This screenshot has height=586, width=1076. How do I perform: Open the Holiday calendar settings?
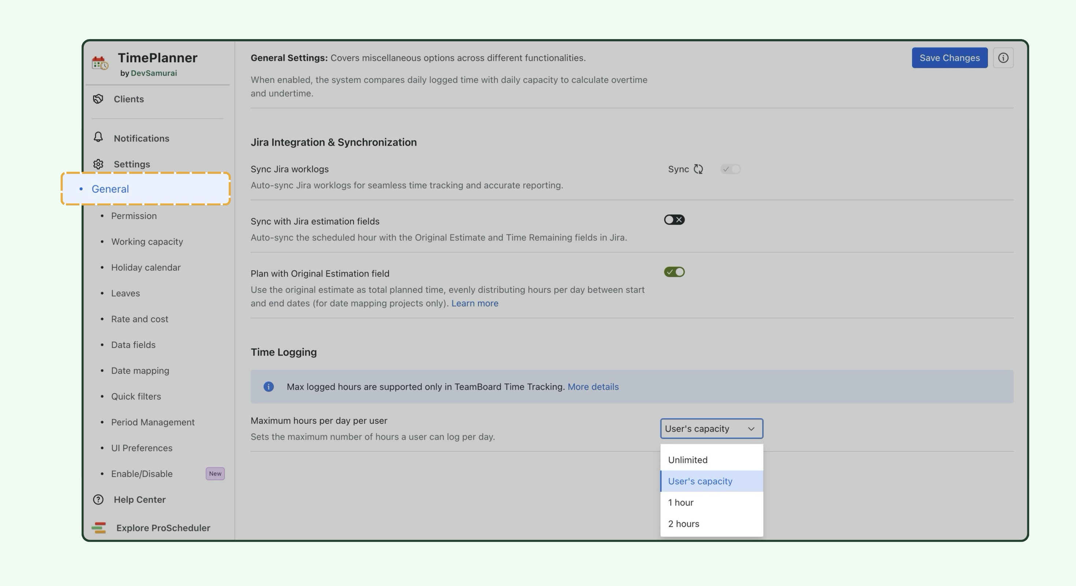(146, 267)
